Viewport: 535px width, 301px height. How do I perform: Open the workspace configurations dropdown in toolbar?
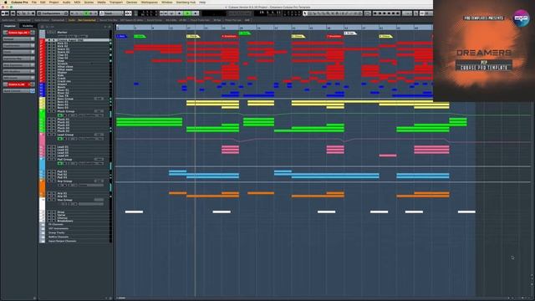[53, 13]
